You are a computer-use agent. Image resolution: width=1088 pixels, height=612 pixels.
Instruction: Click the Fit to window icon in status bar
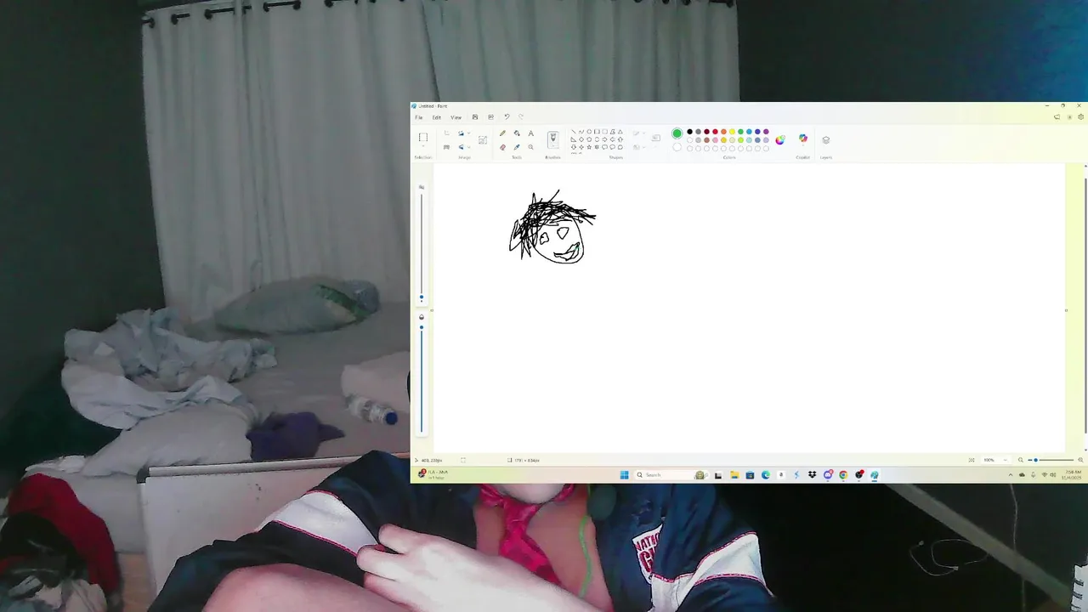[x=972, y=460]
